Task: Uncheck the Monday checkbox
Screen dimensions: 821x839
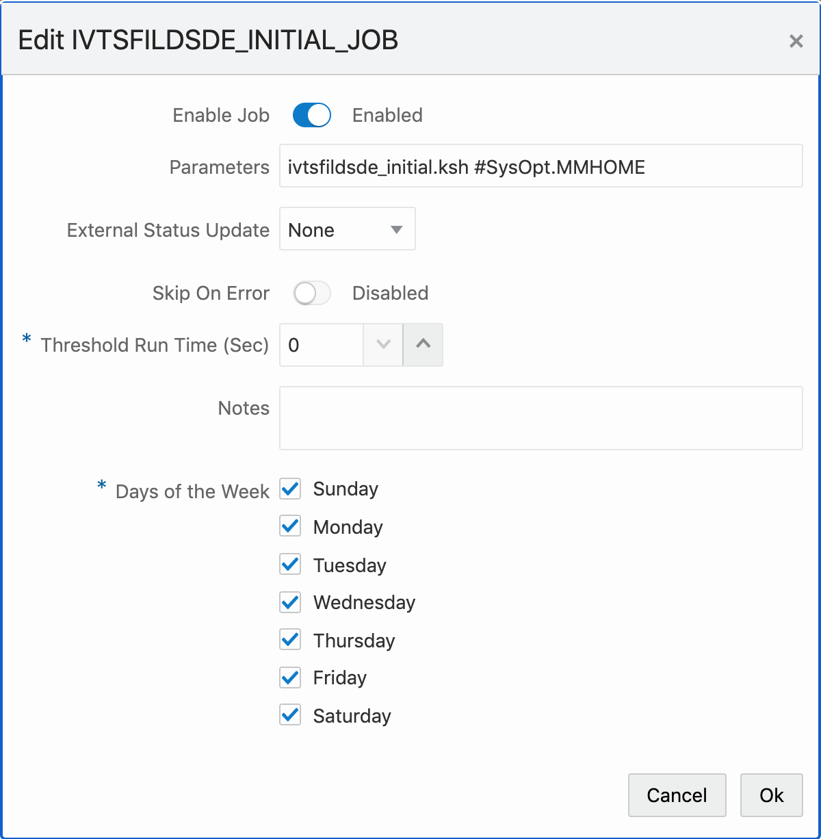Action: pyautogui.click(x=289, y=526)
